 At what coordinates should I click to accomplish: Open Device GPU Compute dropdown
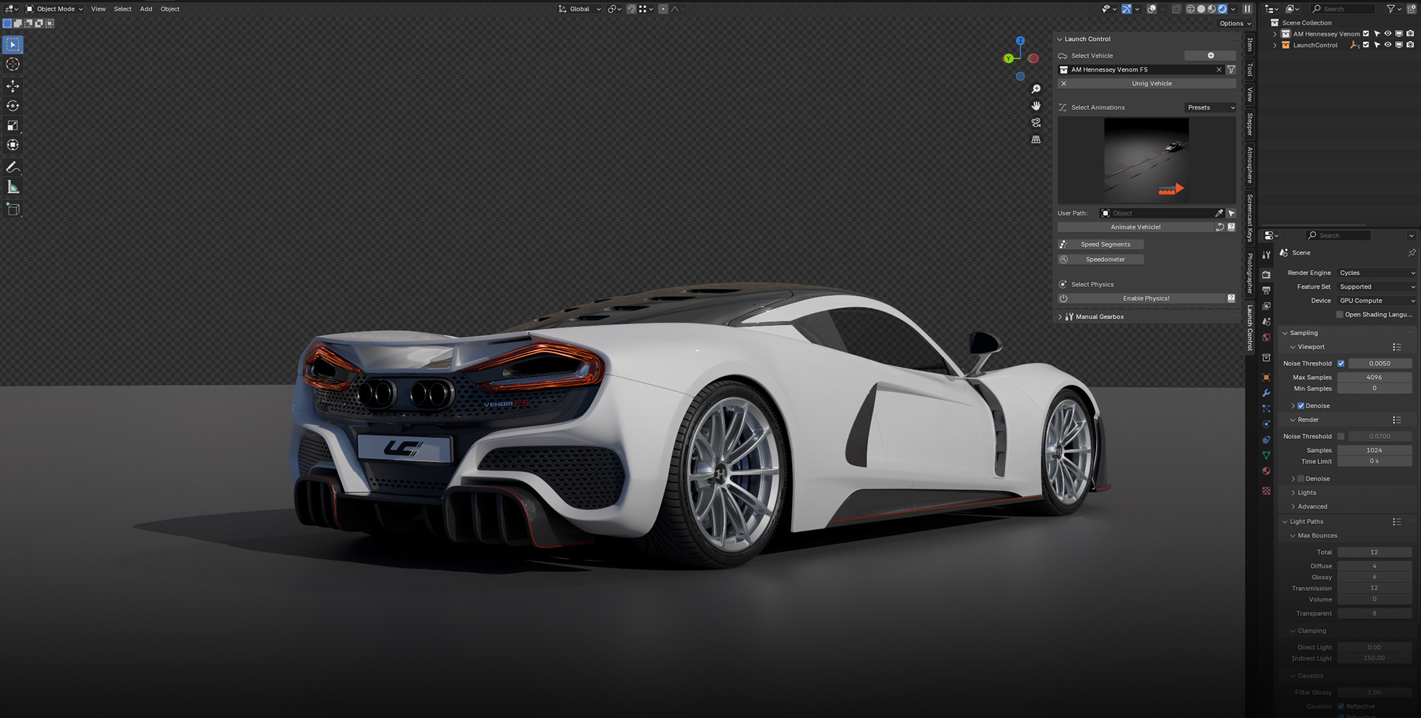pyautogui.click(x=1377, y=301)
